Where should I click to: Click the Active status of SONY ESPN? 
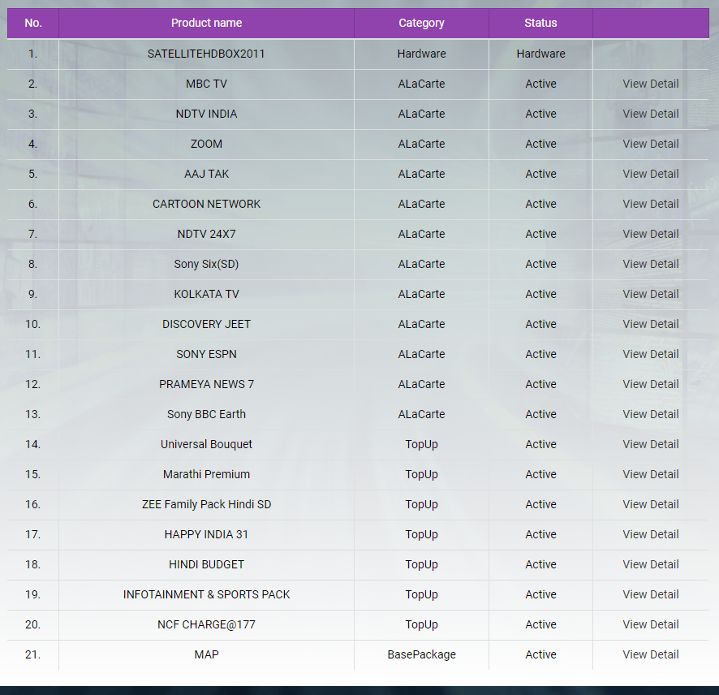coord(540,354)
